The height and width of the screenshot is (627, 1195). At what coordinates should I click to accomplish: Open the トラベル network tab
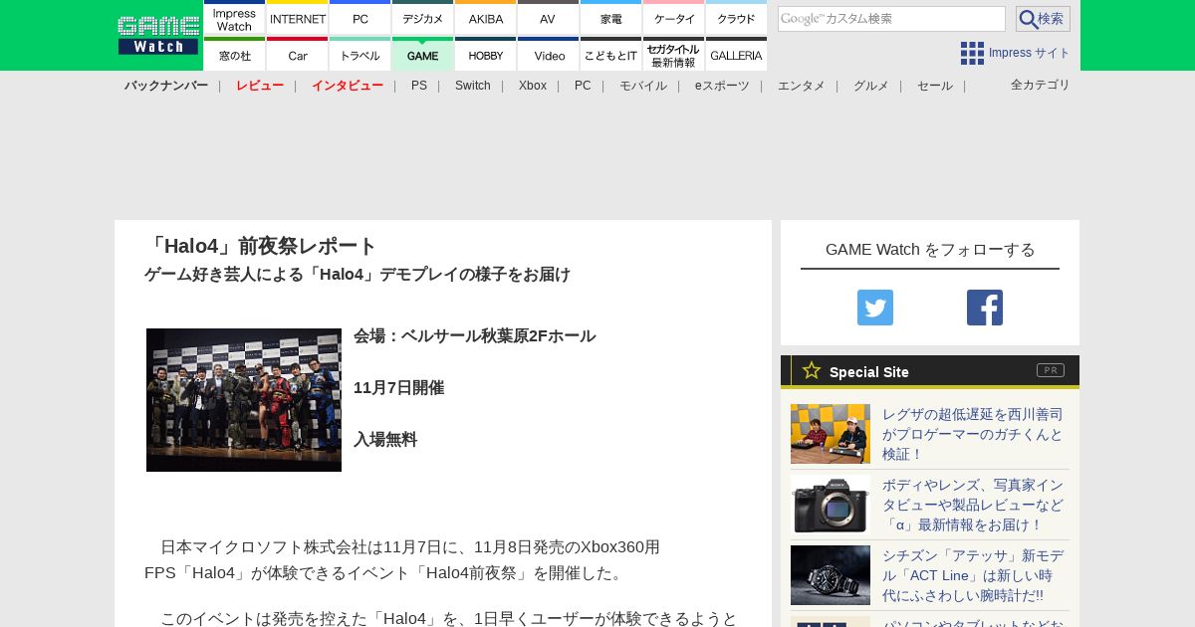359,55
